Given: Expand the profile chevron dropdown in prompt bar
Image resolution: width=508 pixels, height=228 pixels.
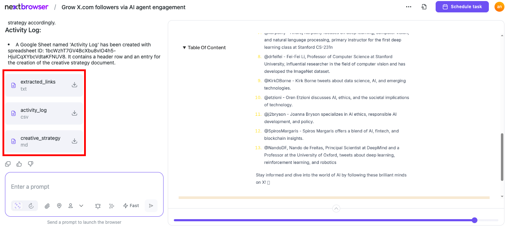Looking at the screenshot, I should pos(81,206).
